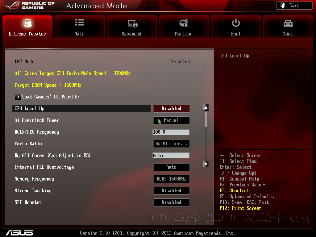Viewport: 316px width, 237px height.
Task: Click the Enter: Select hint
Action: pos(235,167)
